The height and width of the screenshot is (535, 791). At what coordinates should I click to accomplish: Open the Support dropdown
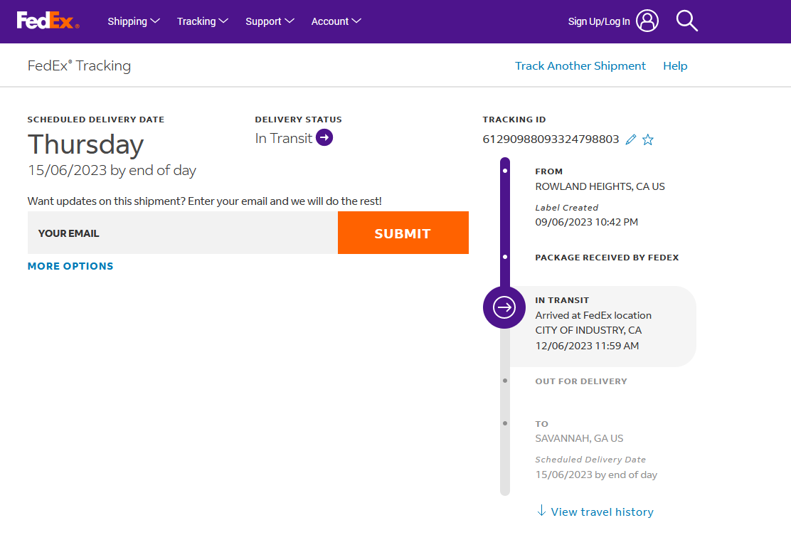click(270, 21)
